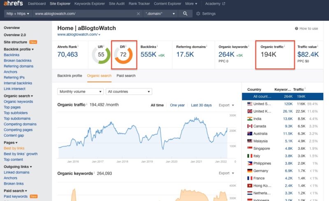The width and height of the screenshot is (329, 201).
Task: Open Content gap in the sidebar
Action: pyautogui.click(x=14, y=136)
